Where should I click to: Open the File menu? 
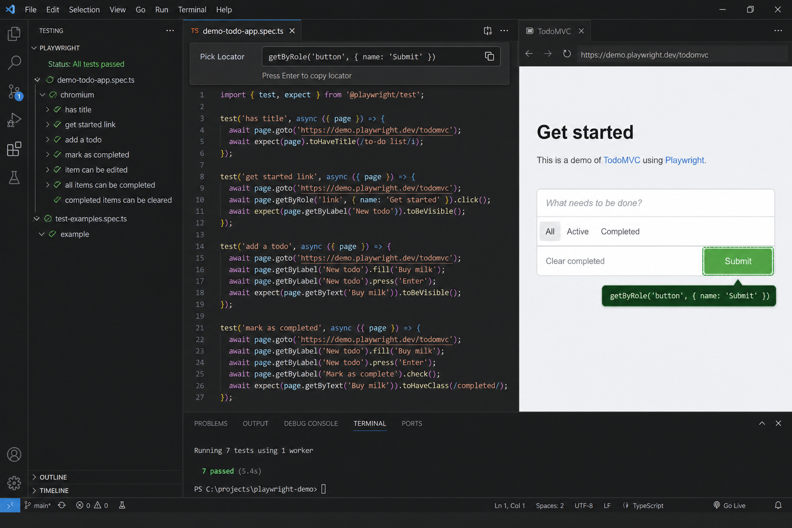(30, 9)
